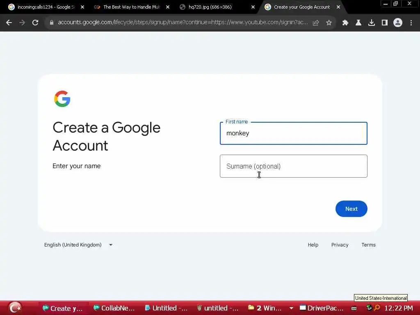Open the Create y... taskbar window
The width and height of the screenshot is (420, 315).
pos(63,308)
